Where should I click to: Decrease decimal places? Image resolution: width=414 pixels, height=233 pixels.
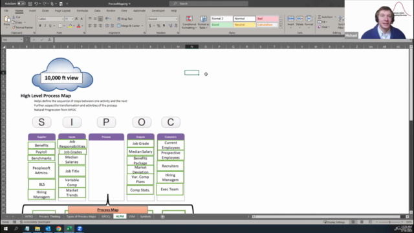click(175, 26)
